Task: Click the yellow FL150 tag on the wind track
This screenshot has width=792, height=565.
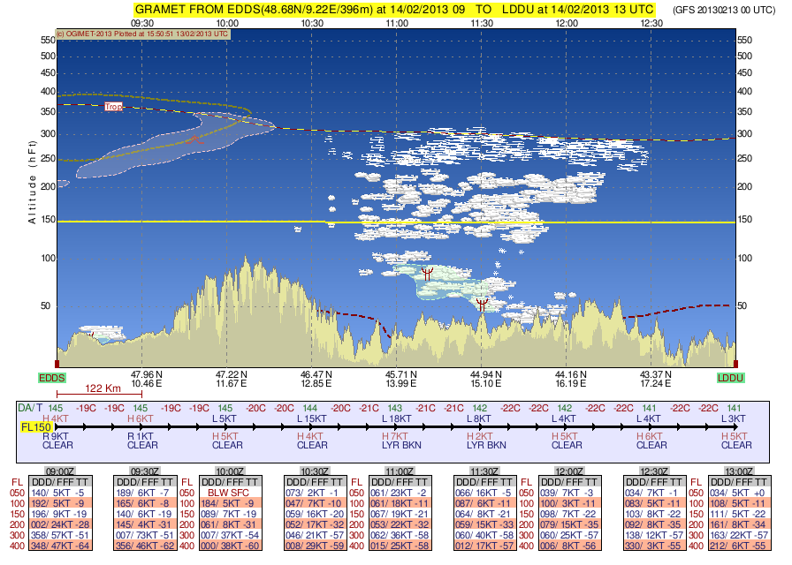Action: point(36,426)
